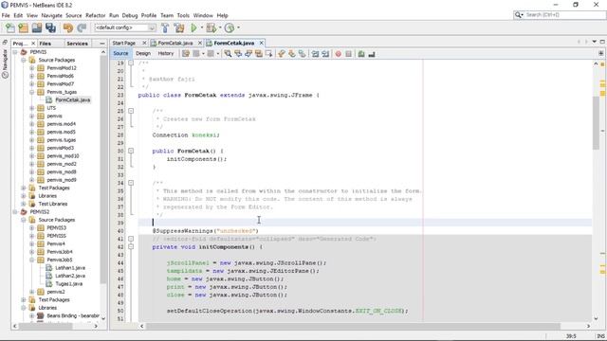Click the Find Next Occurrence editor icon

tap(248, 54)
